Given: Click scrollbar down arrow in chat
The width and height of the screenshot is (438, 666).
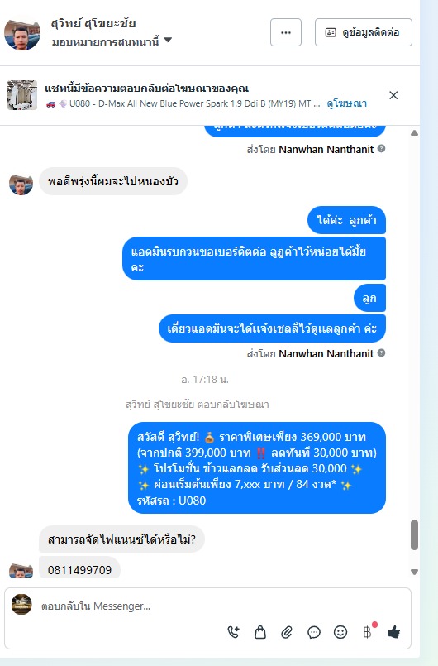Looking at the screenshot, I should [414, 572].
